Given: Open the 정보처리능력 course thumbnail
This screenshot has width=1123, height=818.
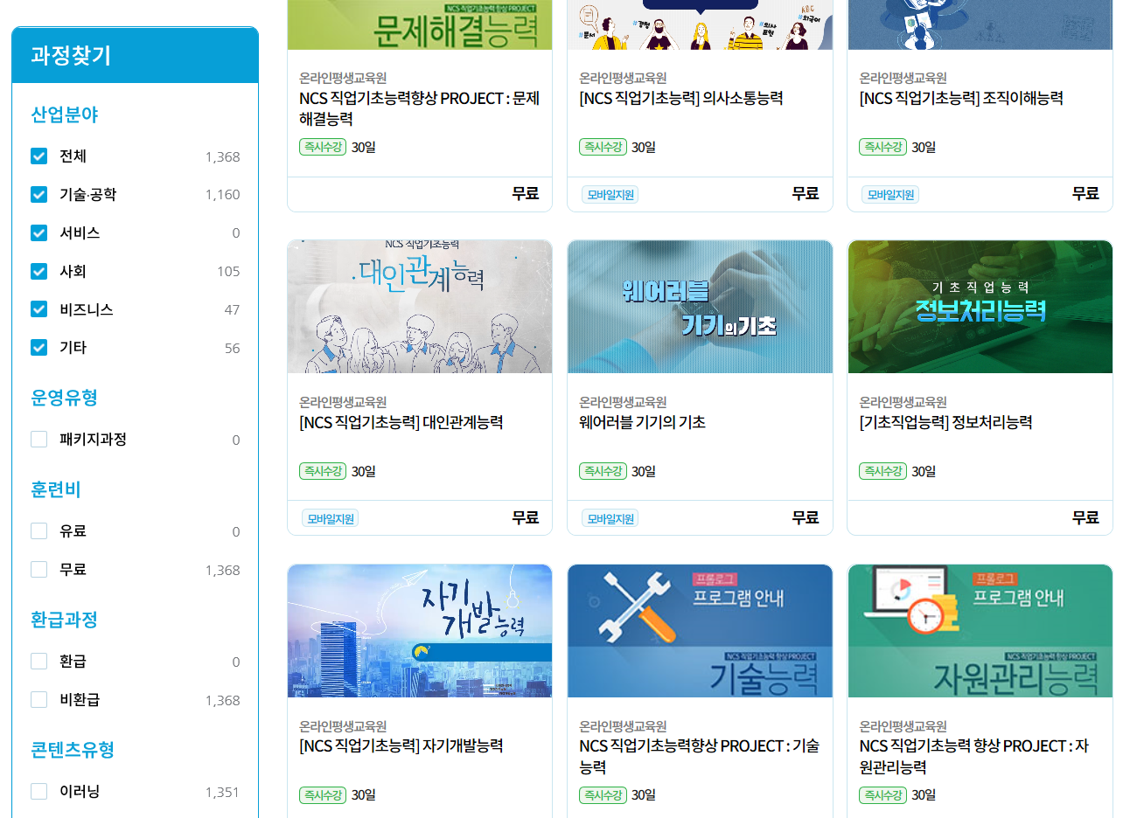Looking at the screenshot, I should click(980, 307).
